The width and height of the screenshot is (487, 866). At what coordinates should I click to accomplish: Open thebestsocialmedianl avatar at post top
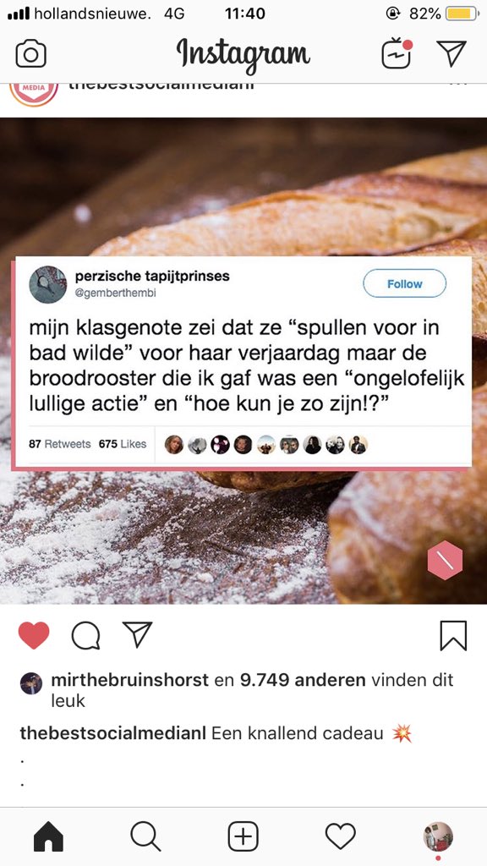click(34, 91)
